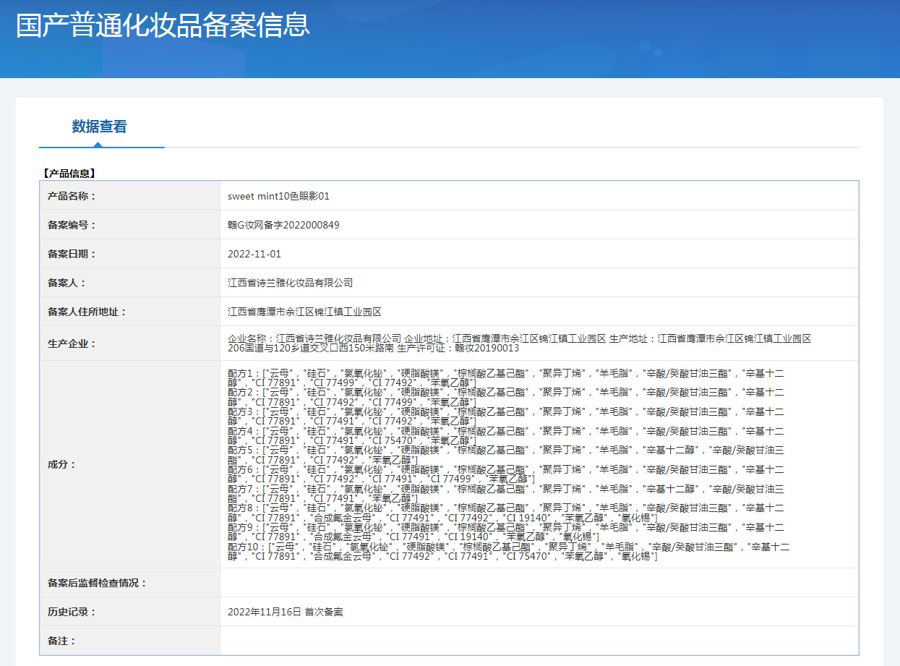Viewport: 900px width, 666px height.
Task: Click the 配方5 ingredient list line
Action: coord(505,455)
